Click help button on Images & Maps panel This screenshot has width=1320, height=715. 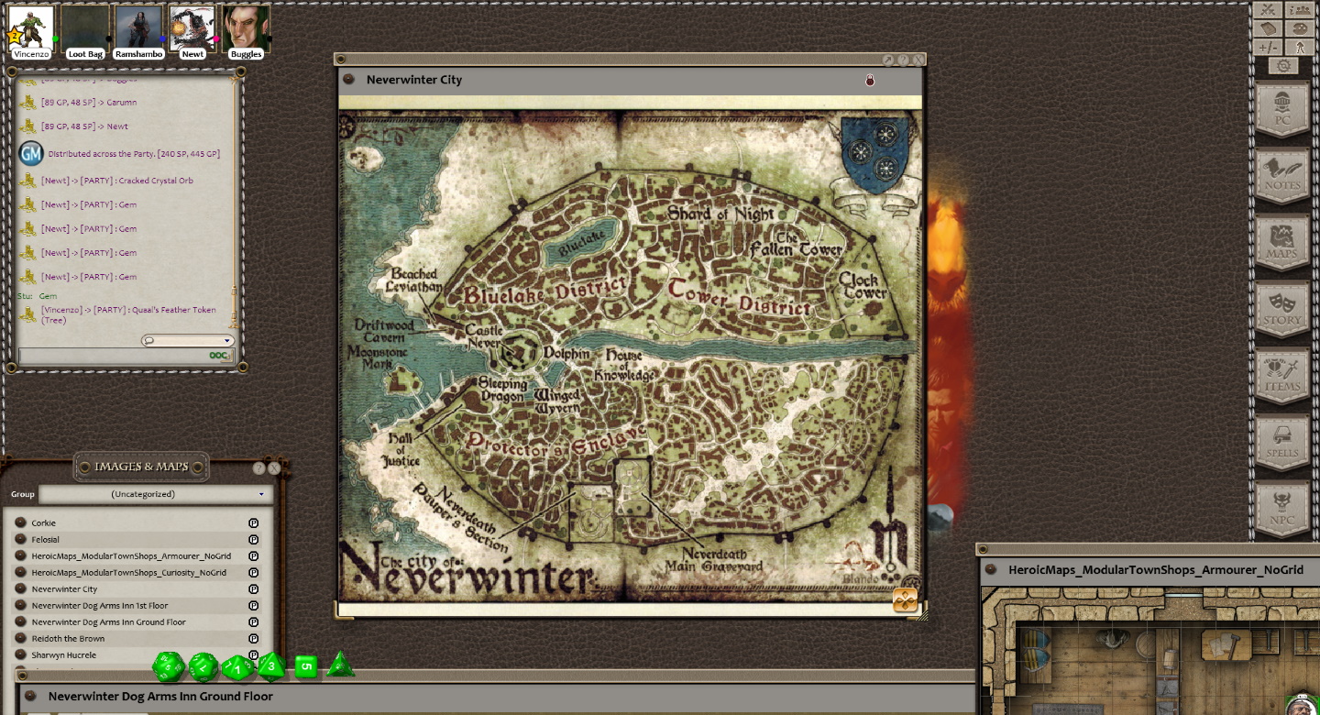258,468
